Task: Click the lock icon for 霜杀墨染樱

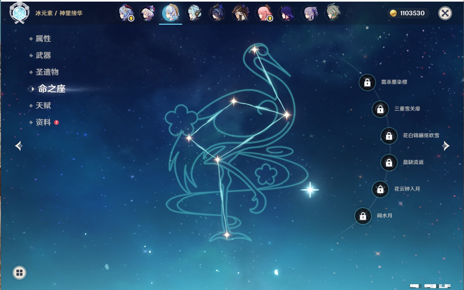Action: [x=367, y=82]
